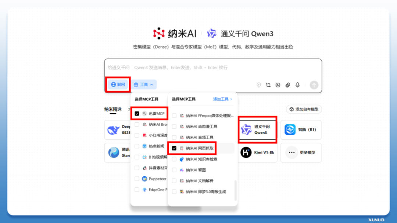Viewport: 397px width, 223px height.
Task: Click the microphone voice input icon
Action: pos(297,85)
